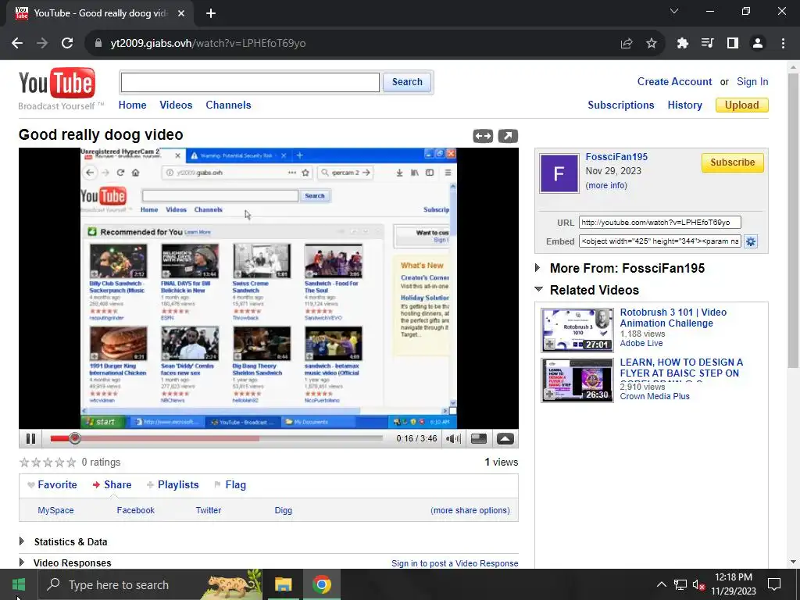This screenshot has height=600, width=800.
Task: Mute the player volume speaker icon
Action: tap(453, 439)
